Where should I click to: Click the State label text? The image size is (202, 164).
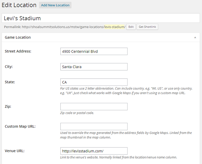[10, 82]
